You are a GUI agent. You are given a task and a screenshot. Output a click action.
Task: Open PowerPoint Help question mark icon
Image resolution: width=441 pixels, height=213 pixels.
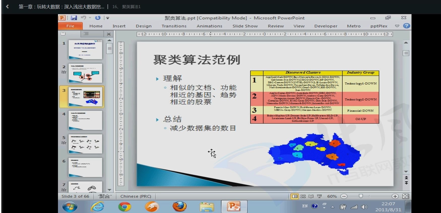406,26
